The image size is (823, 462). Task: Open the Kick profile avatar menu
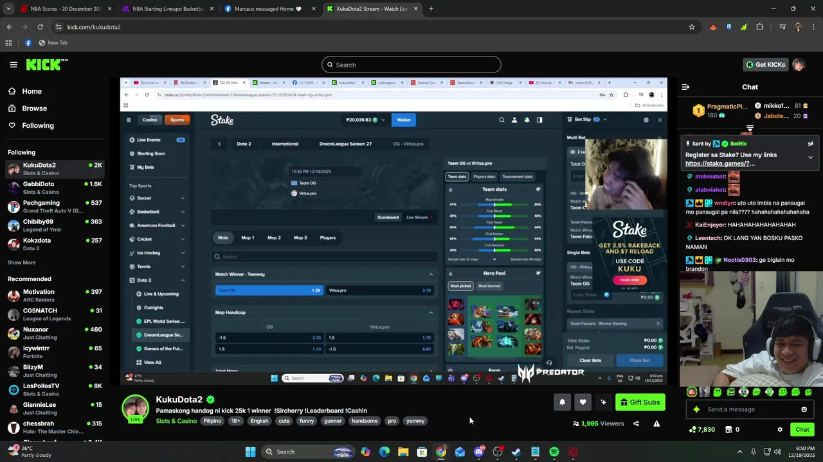click(799, 65)
